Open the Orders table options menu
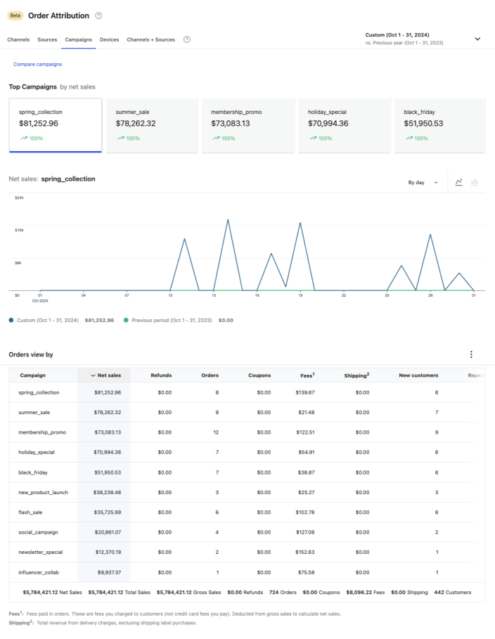Screen dimensions: 495x639 471,354
